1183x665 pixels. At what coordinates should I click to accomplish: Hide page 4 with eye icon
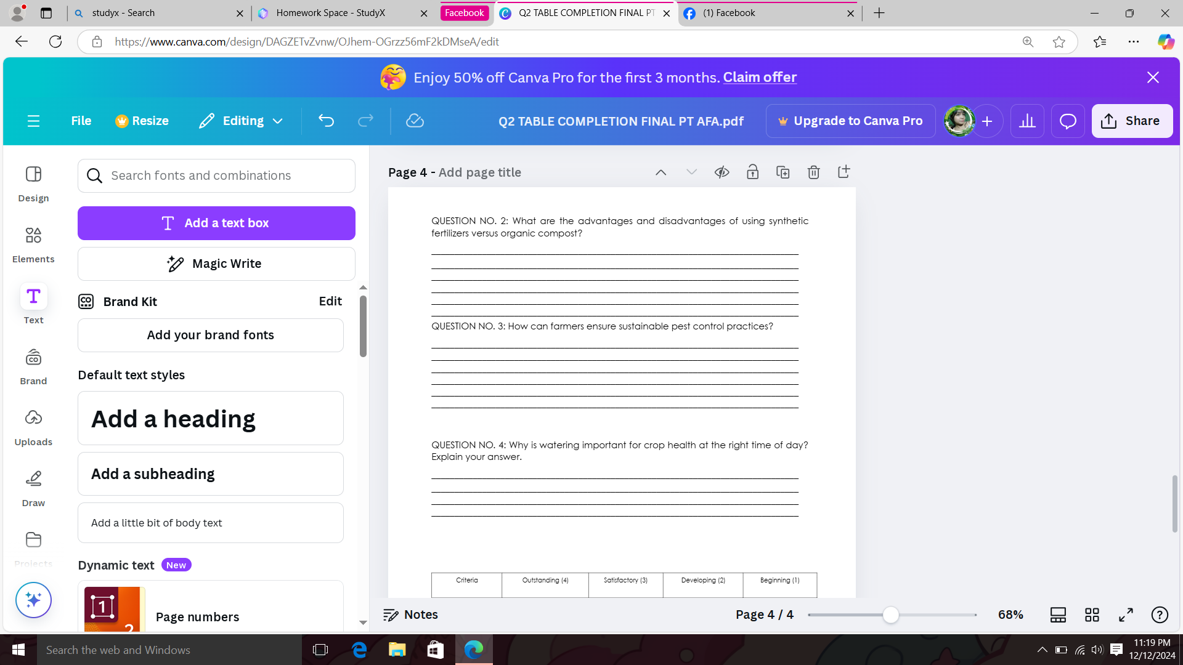pos(722,172)
